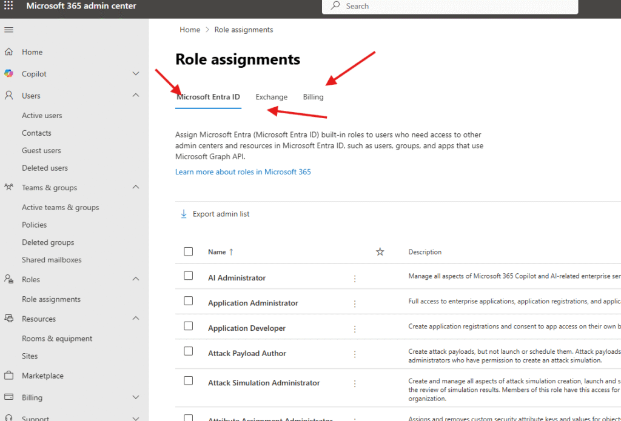This screenshot has width=621, height=421.
Task: Switch to the Exchange tab
Action: click(x=271, y=97)
